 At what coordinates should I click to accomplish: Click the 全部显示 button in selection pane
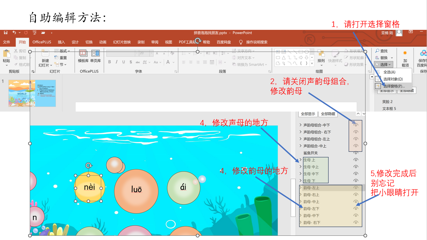pyautogui.click(x=308, y=114)
